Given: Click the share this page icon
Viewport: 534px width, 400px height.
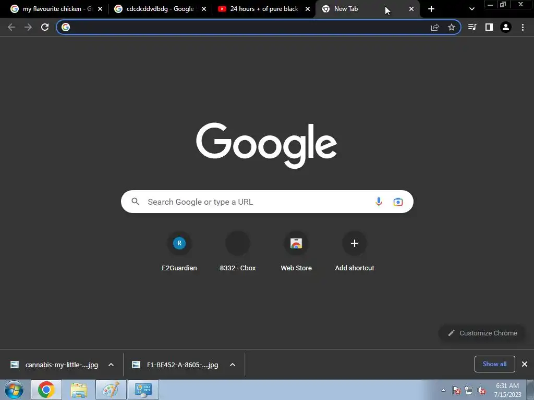Looking at the screenshot, I should tap(435, 27).
